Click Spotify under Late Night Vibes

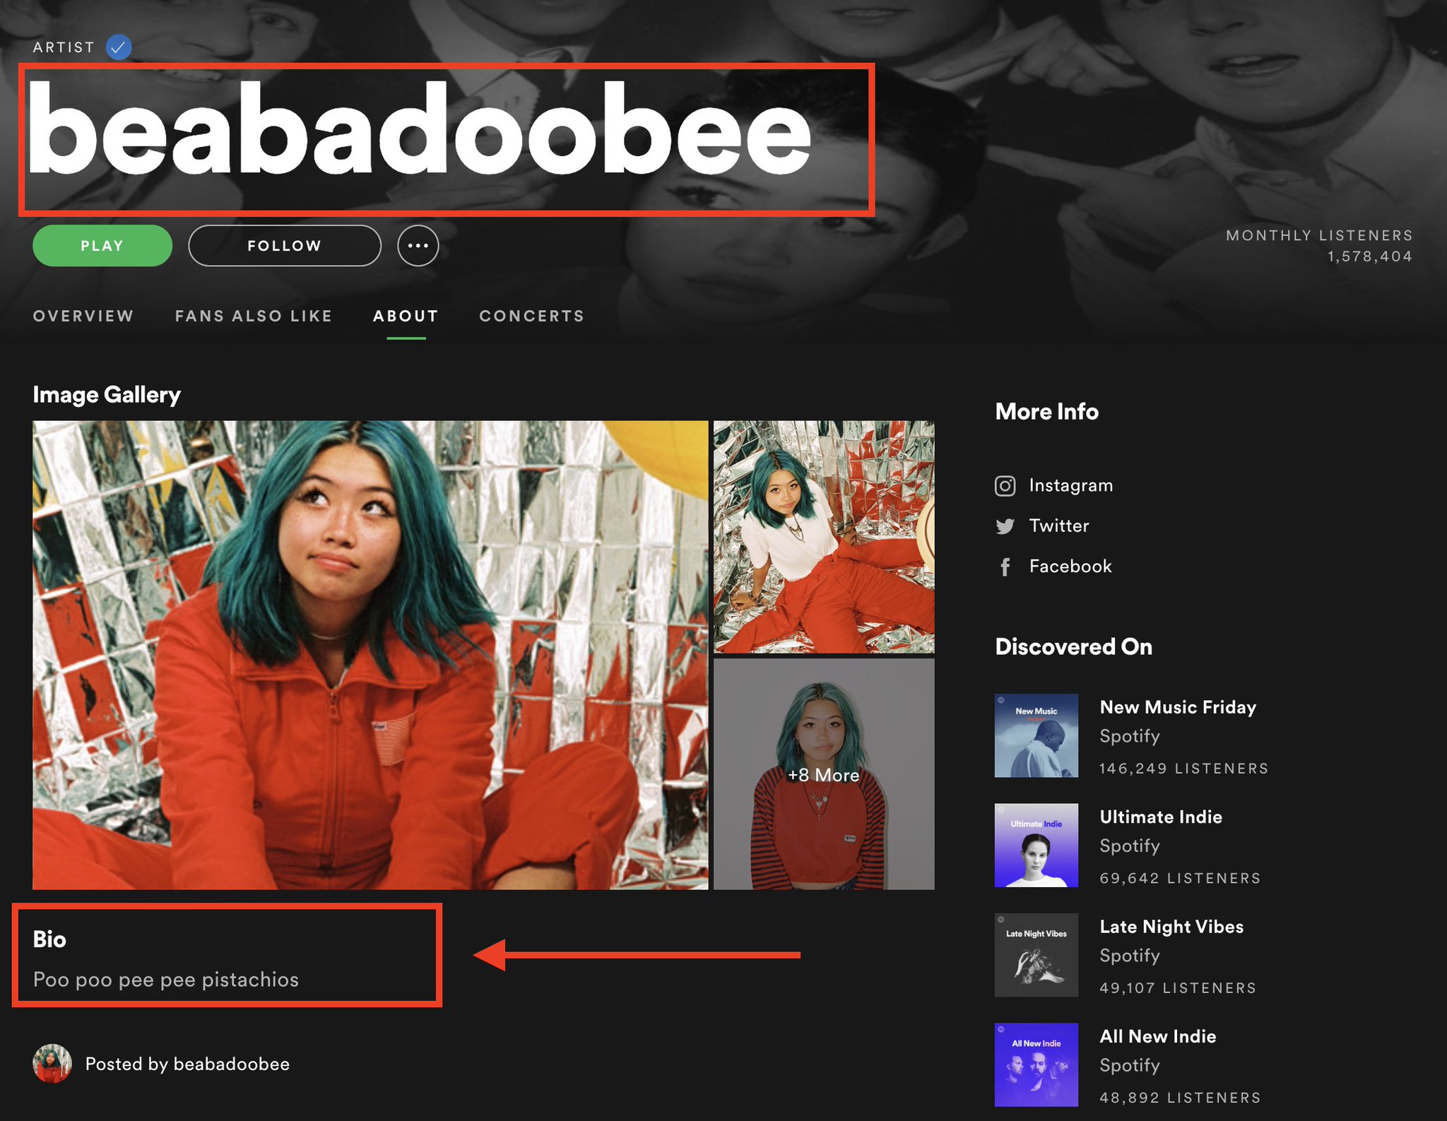click(1130, 956)
